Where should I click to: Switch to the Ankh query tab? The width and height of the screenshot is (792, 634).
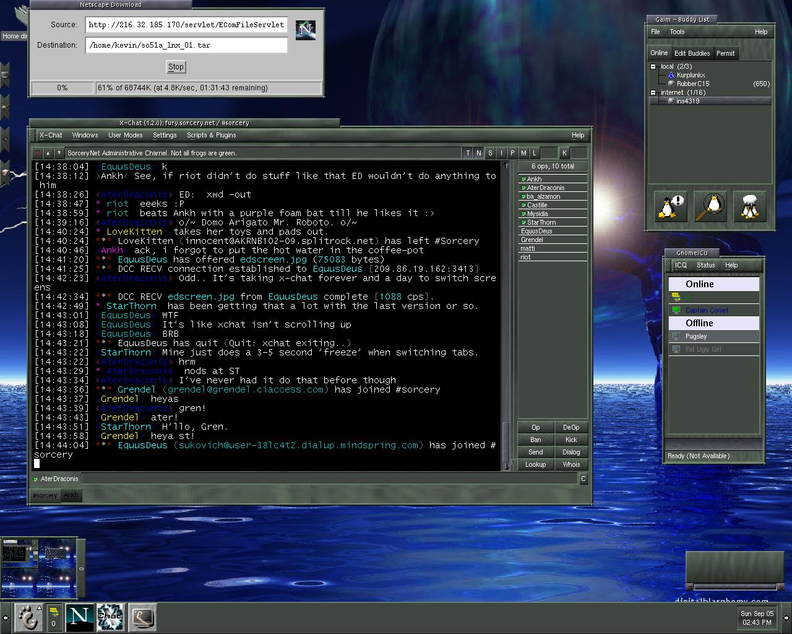tap(71, 495)
